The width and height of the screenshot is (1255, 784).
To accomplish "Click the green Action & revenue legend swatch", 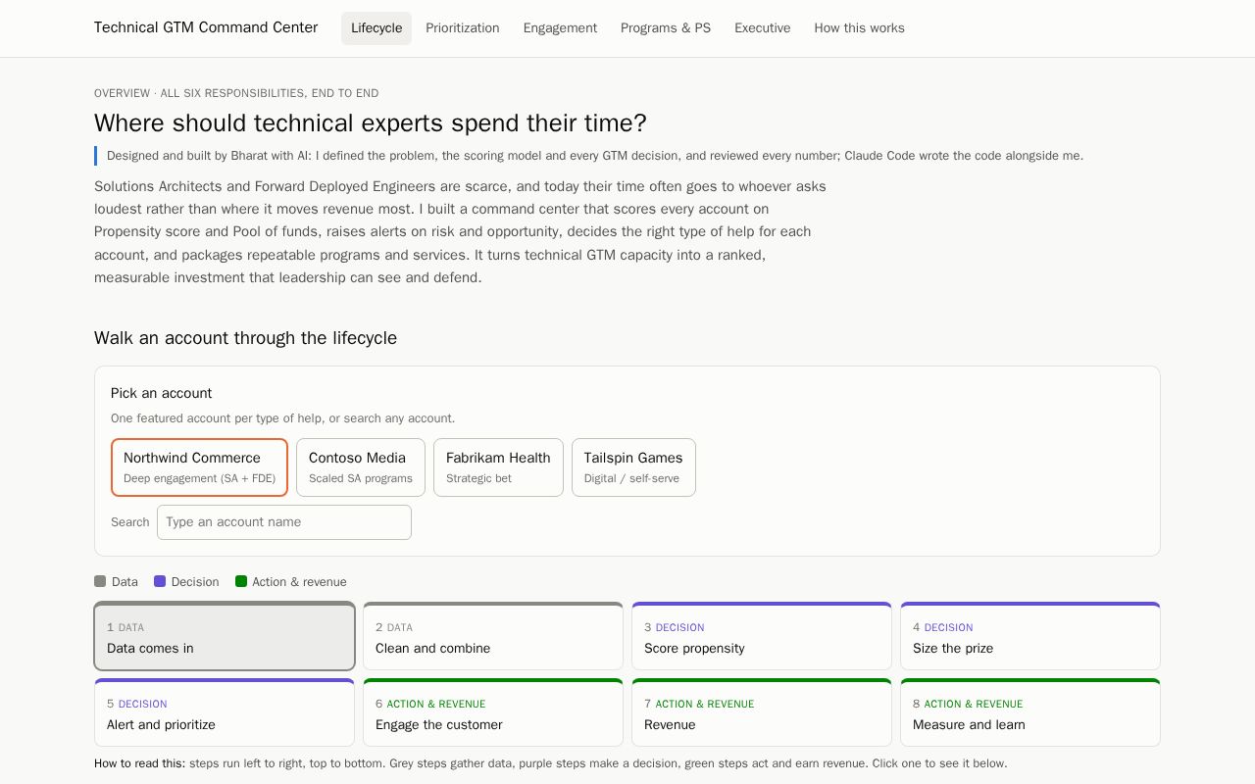I will coord(241,581).
